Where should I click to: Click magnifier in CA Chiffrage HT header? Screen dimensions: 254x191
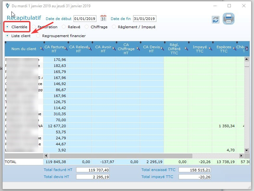click(138, 49)
